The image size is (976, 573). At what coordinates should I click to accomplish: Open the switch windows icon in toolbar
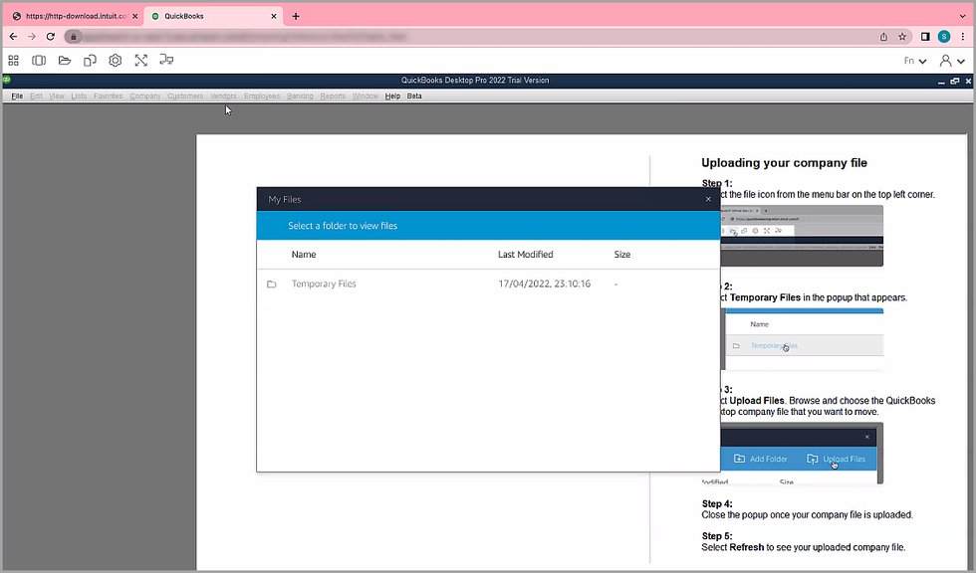click(x=39, y=61)
